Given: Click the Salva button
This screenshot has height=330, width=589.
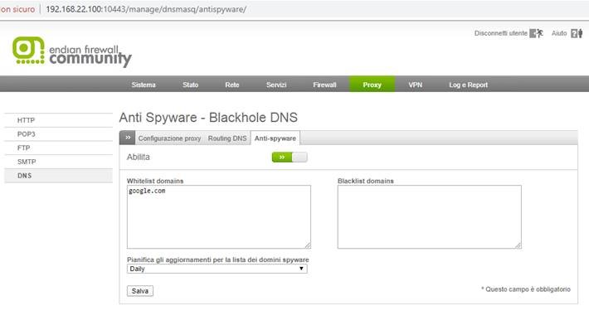Looking at the screenshot, I should click(x=140, y=291).
